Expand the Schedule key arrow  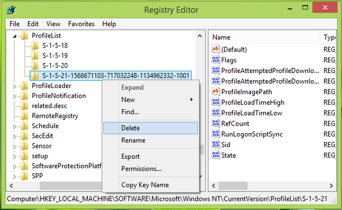pyautogui.click(x=15, y=126)
